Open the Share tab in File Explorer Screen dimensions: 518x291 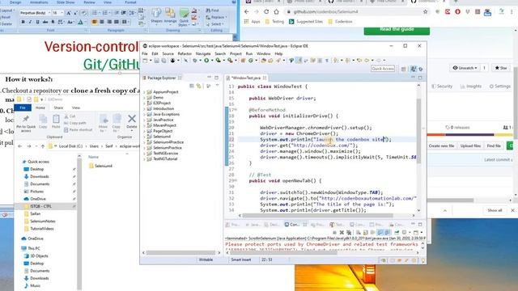click(58, 108)
